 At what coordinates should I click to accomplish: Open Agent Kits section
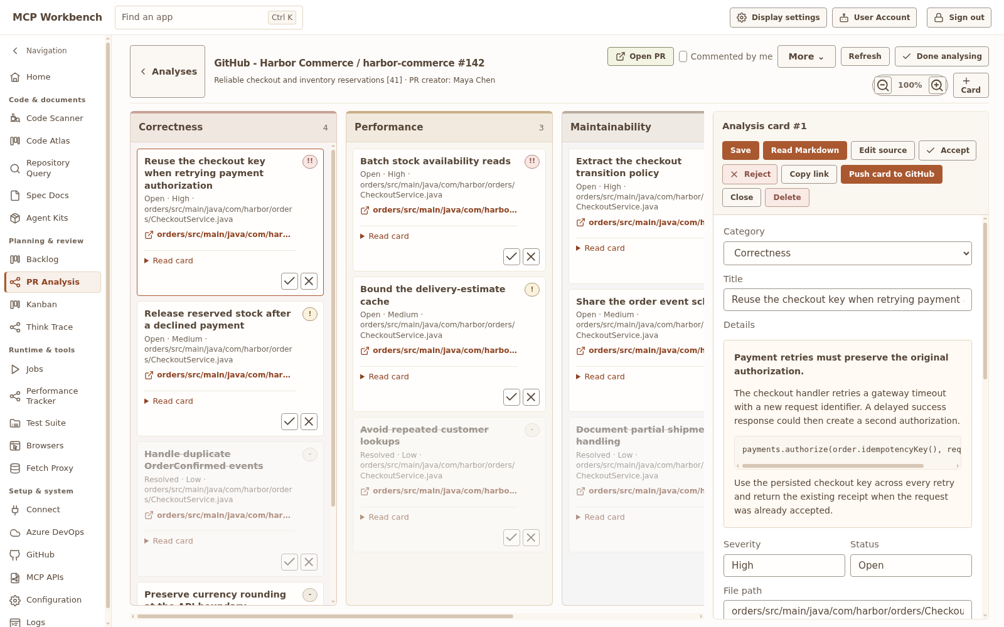click(x=53, y=218)
